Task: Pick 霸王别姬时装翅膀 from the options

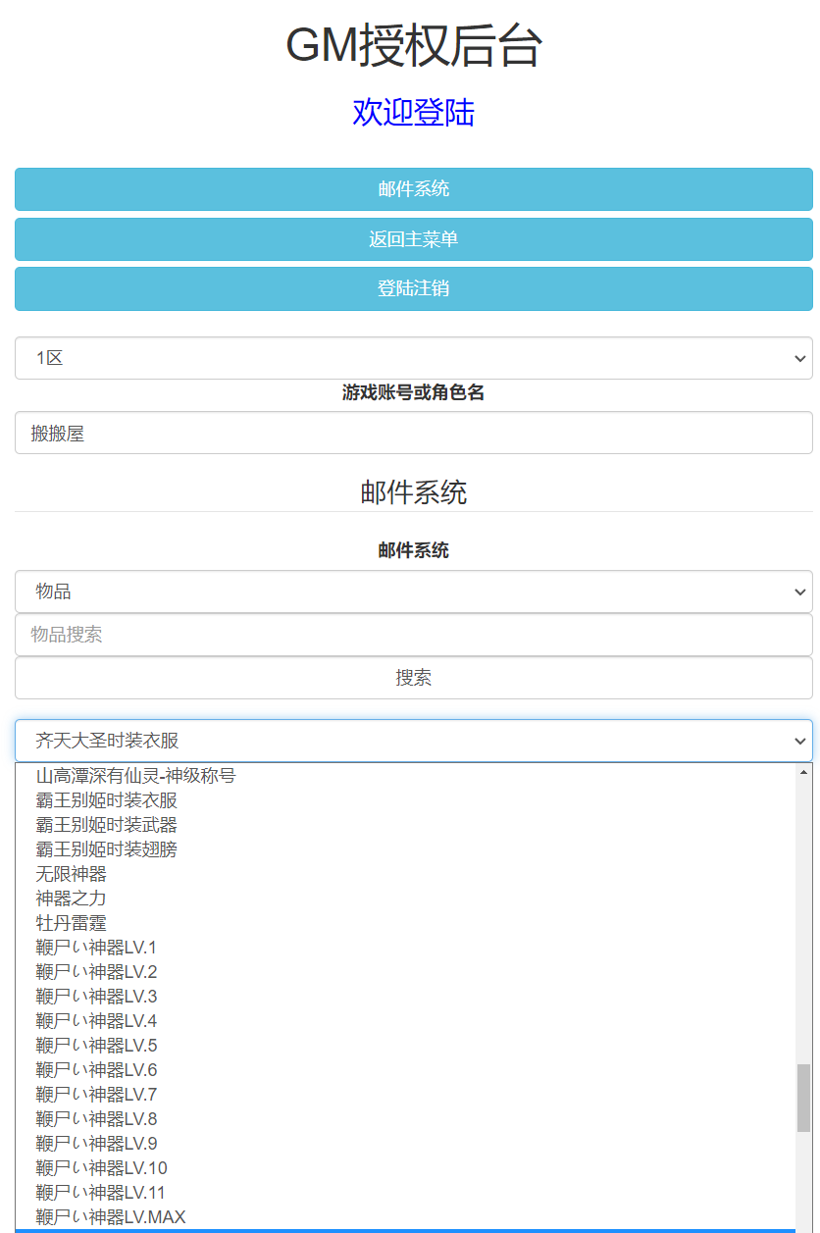Action: [106, 849]
